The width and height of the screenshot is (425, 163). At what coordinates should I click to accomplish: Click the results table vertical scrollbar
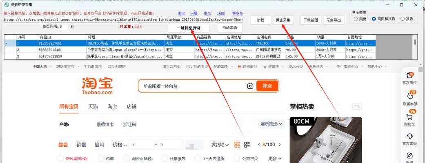pyautogui.click(x=415, y=47)
